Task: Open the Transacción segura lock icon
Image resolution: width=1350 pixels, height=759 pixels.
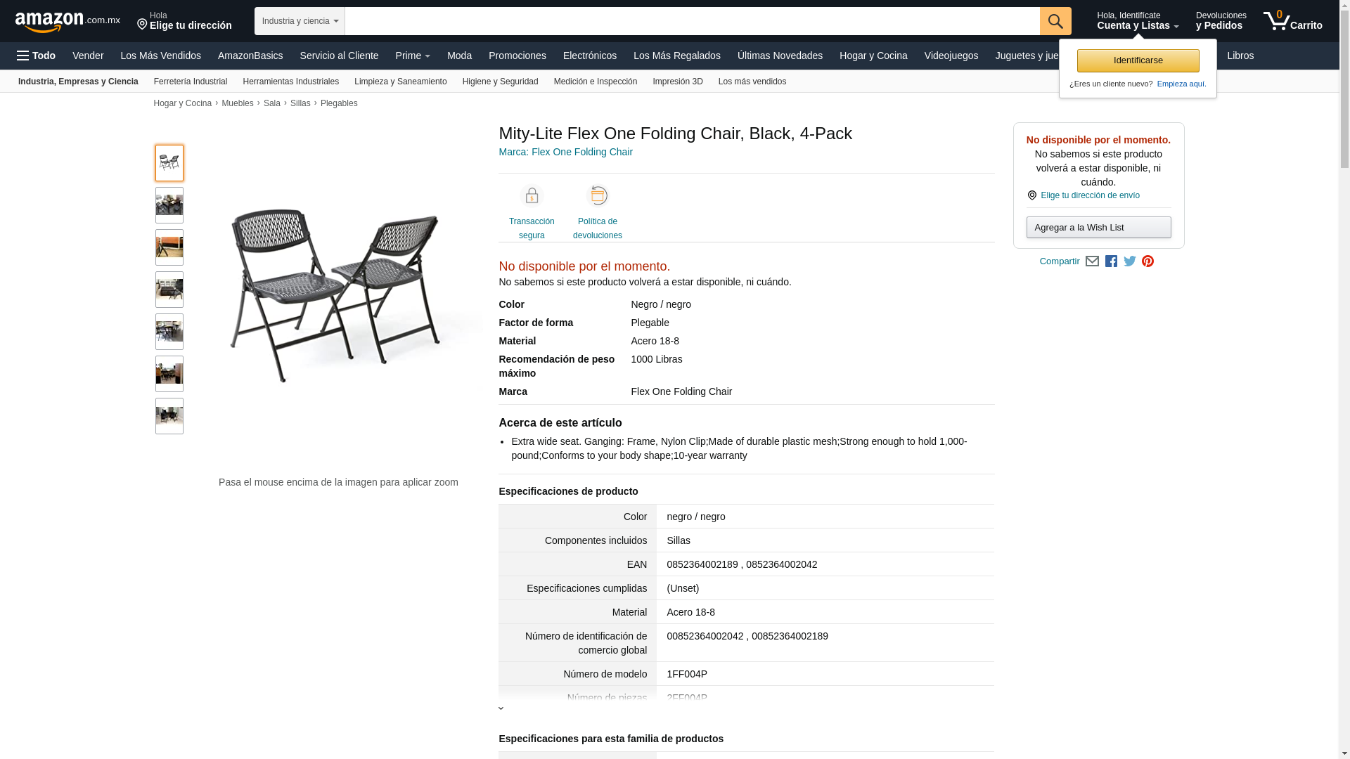Action: pos(532,196)
